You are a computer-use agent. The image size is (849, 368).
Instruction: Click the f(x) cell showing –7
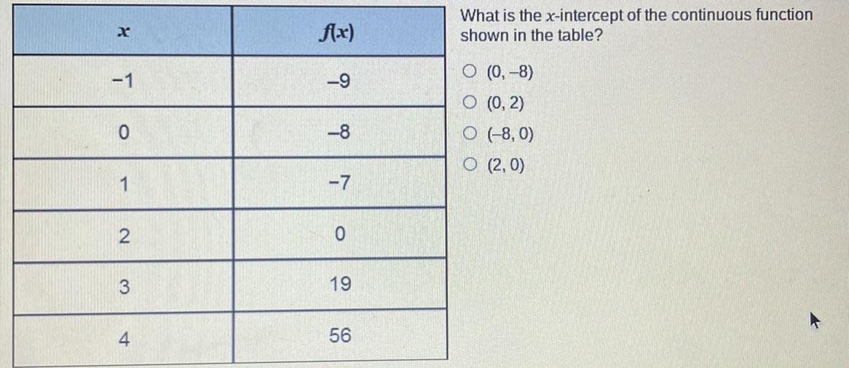coord(339,183)
